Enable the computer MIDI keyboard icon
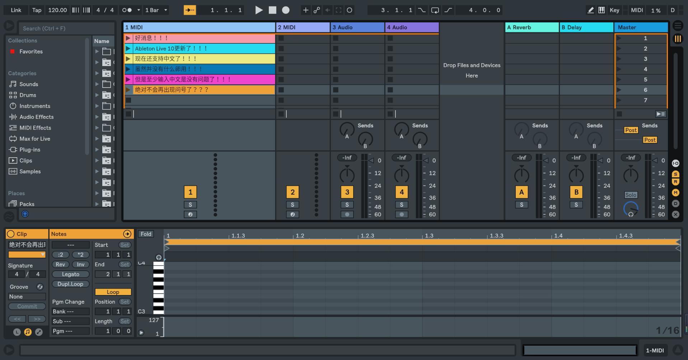The height and width of the screenshot is (360, 688). coord(602,10)
